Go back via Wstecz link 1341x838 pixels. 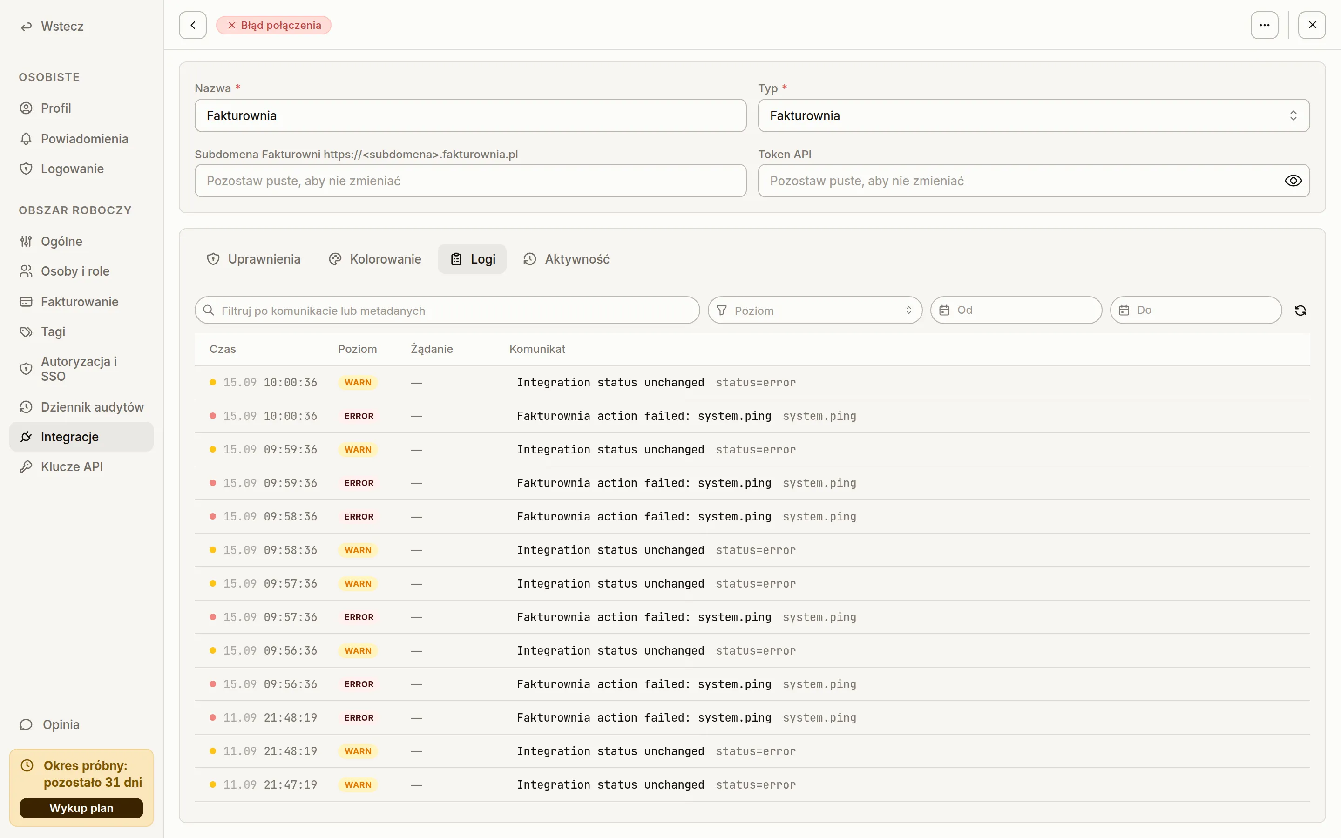(x=52, y=26)
